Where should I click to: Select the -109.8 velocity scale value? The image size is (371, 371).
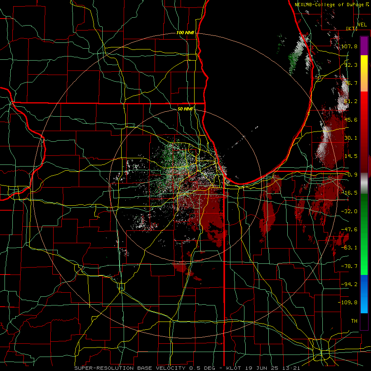click(x=348, y=303)
